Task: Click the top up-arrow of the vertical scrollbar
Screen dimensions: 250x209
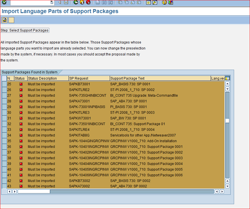Action: click(227, 84)
